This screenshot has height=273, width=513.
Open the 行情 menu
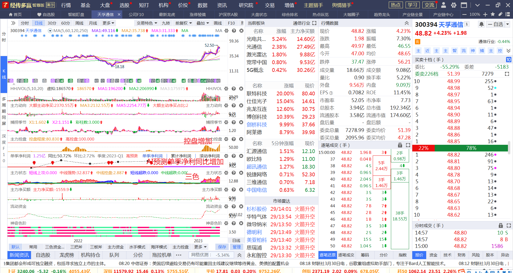coord(66,5)
